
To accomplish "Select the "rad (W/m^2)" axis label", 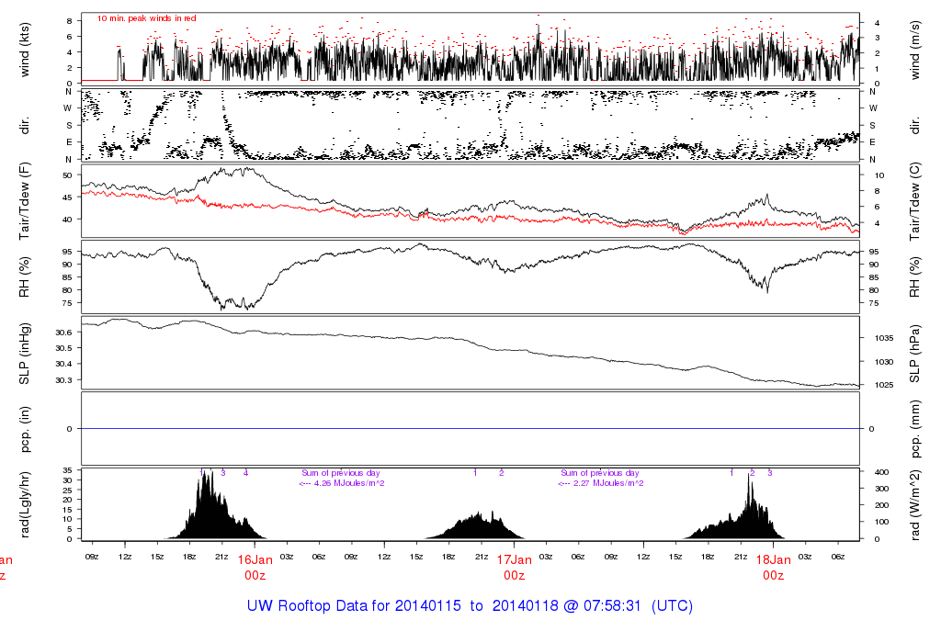I will pos(914,505).
